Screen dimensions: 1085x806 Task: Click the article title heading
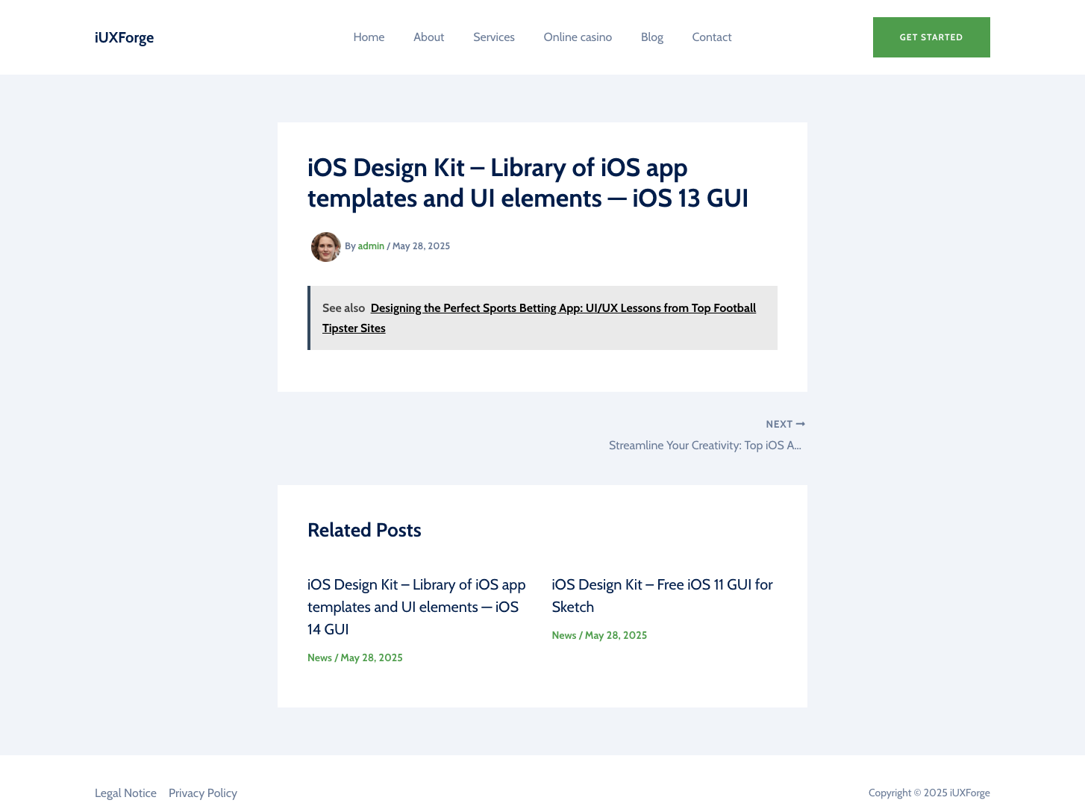(528, 183)
